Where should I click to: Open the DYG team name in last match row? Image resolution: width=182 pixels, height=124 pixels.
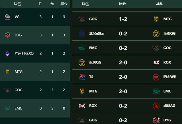(x=167, y=120)
